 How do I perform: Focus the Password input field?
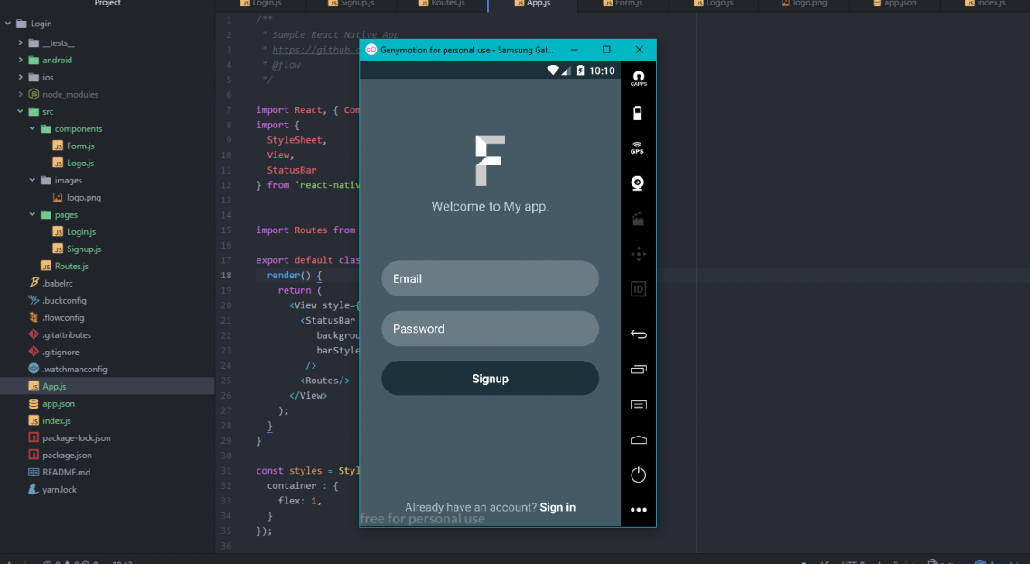(490, 329)
